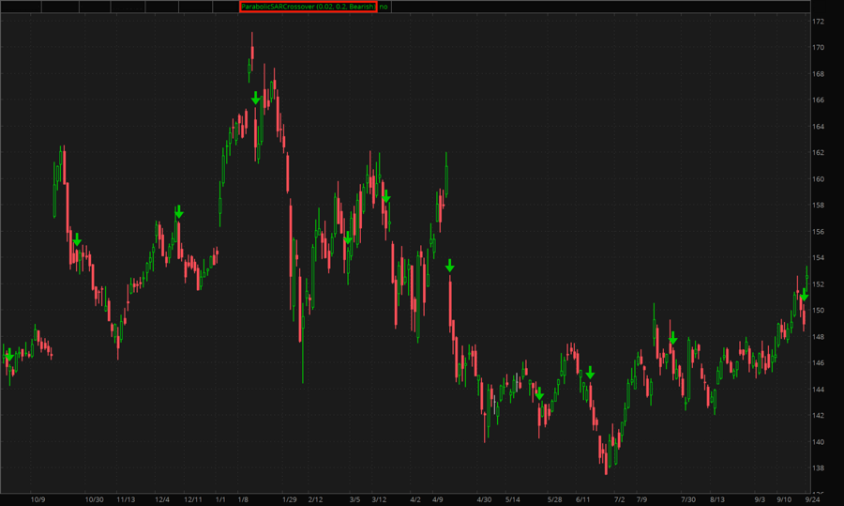
Task: Click the 7/2 date on time axis
Action: tap(619, 499)
